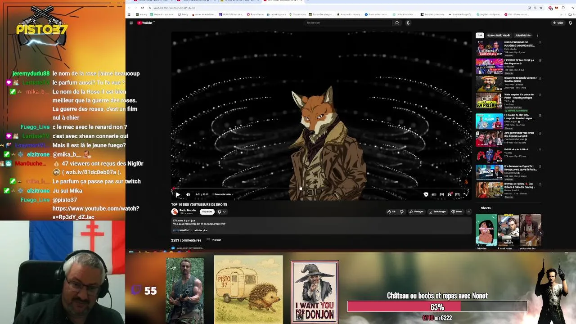This screenshot has height=324, width=576.
Task: Open YouTube notifications bell in the header
Action: pos(571,23)
